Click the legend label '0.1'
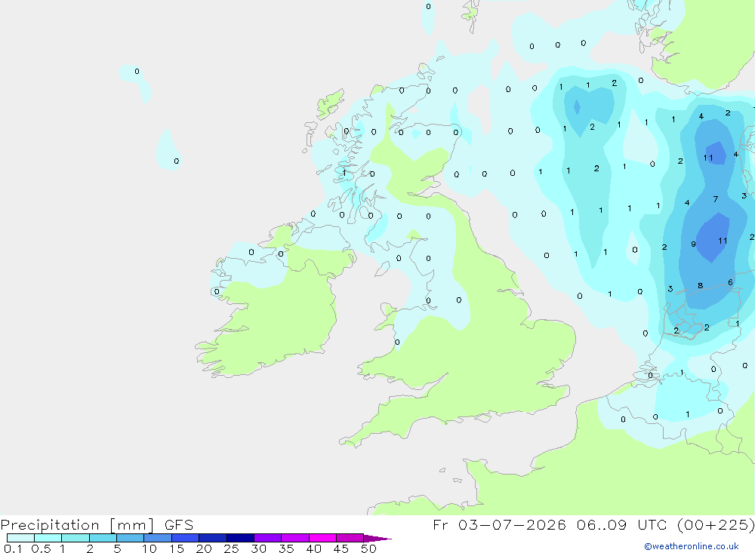This screenshot has width=755, height=553. (x=13, y=548)
